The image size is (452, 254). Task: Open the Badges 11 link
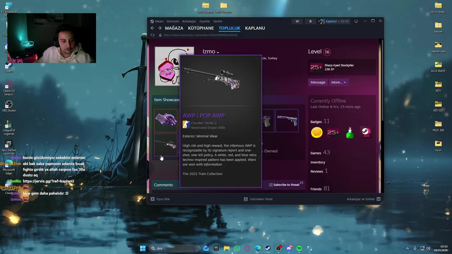(x=320, y=121)
